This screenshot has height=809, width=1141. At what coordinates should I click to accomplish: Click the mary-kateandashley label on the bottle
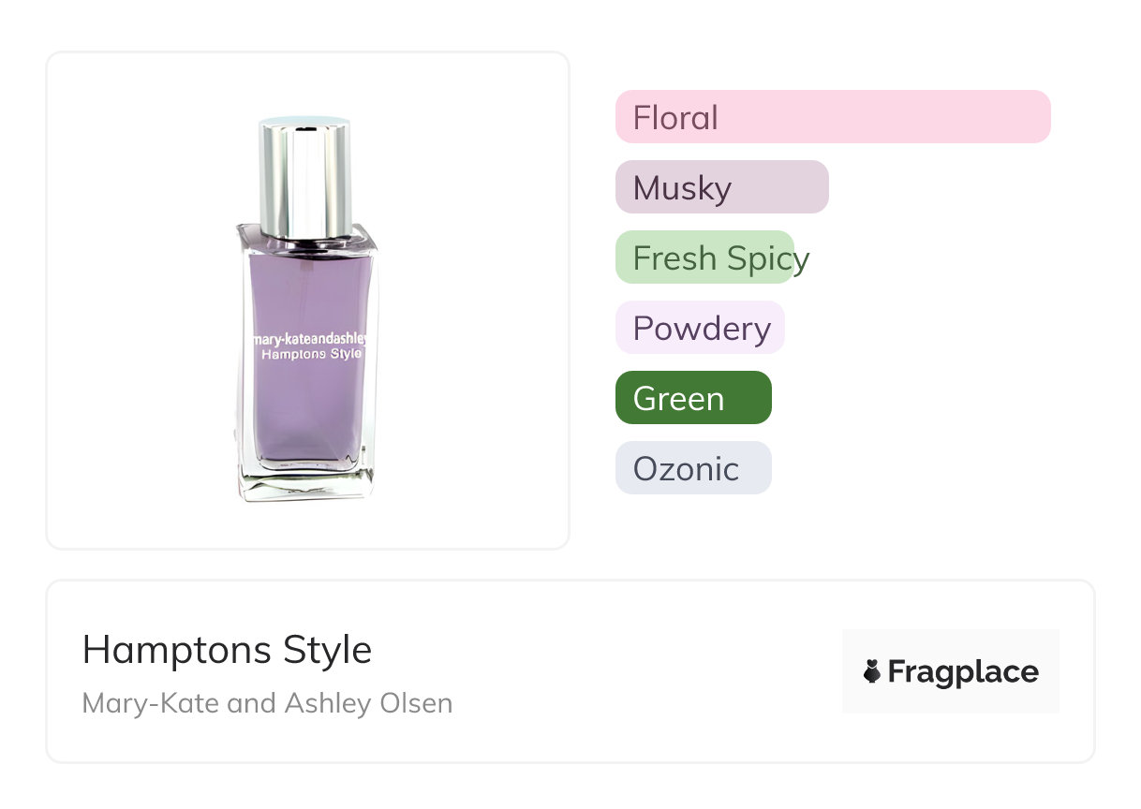coord(309,337)
